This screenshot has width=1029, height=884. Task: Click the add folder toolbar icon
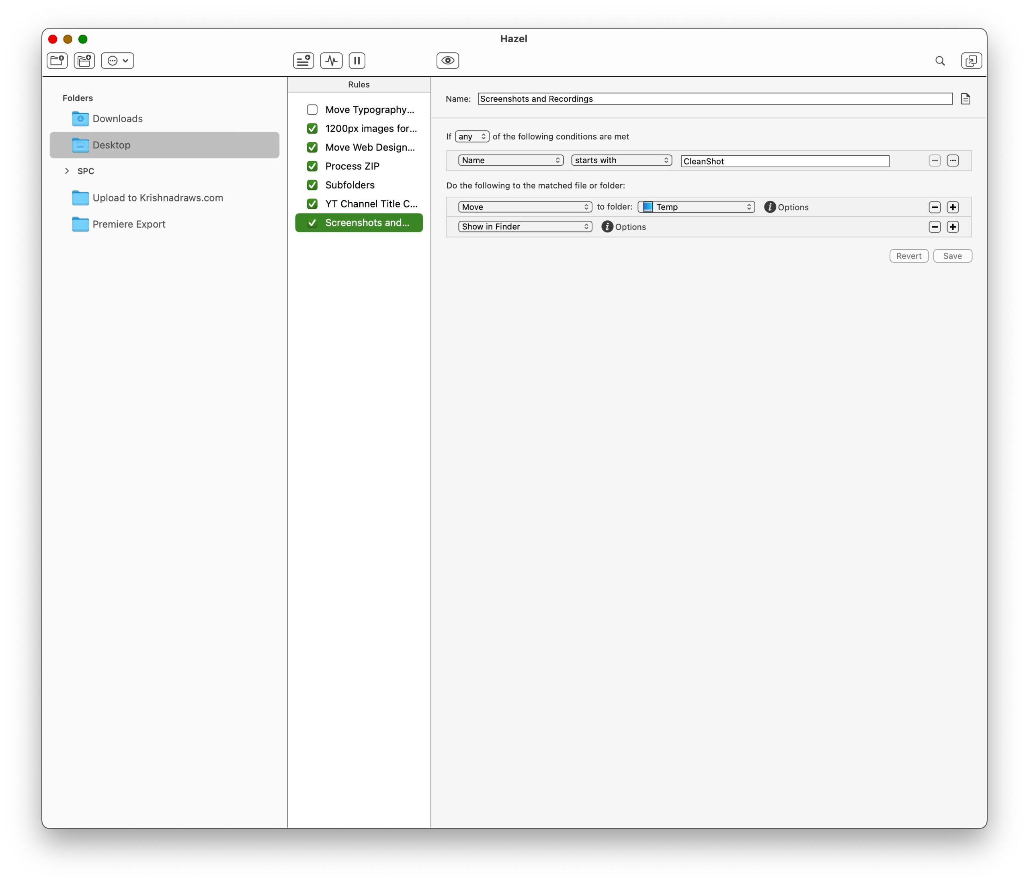click(57, 61)
